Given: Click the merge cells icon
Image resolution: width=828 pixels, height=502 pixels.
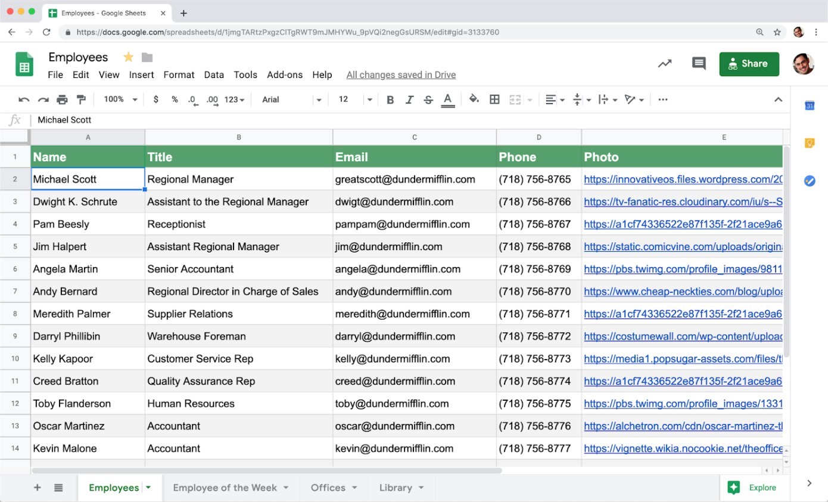Looking at the screenshot, I should click(x=515, y=99).
